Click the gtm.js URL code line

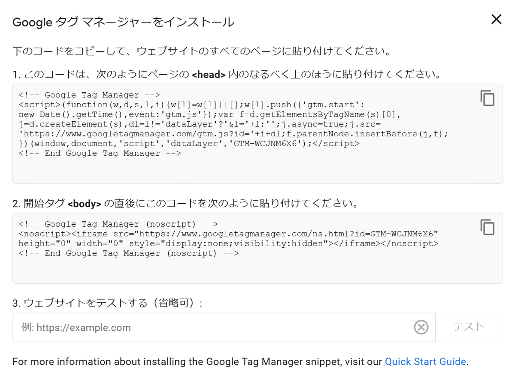(233, 134)
